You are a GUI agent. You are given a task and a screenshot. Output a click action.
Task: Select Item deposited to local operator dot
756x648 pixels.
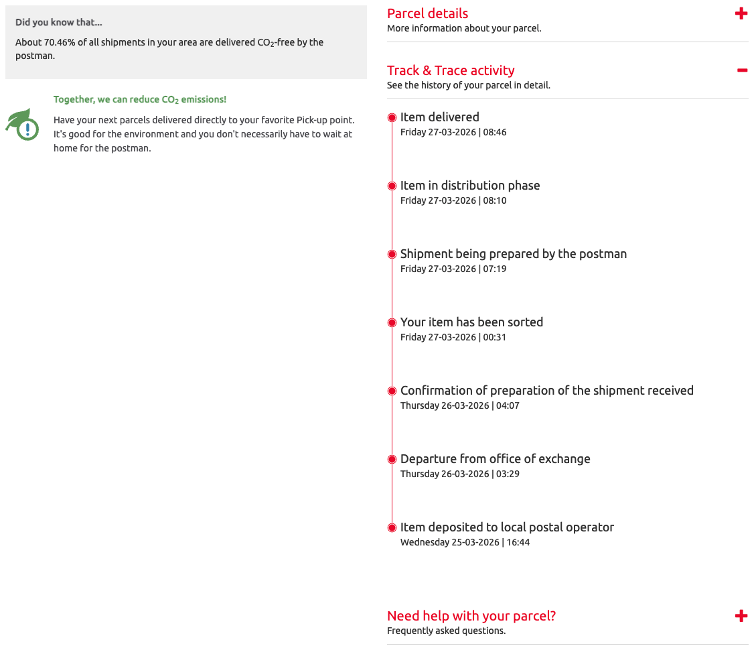click(392, 528)
